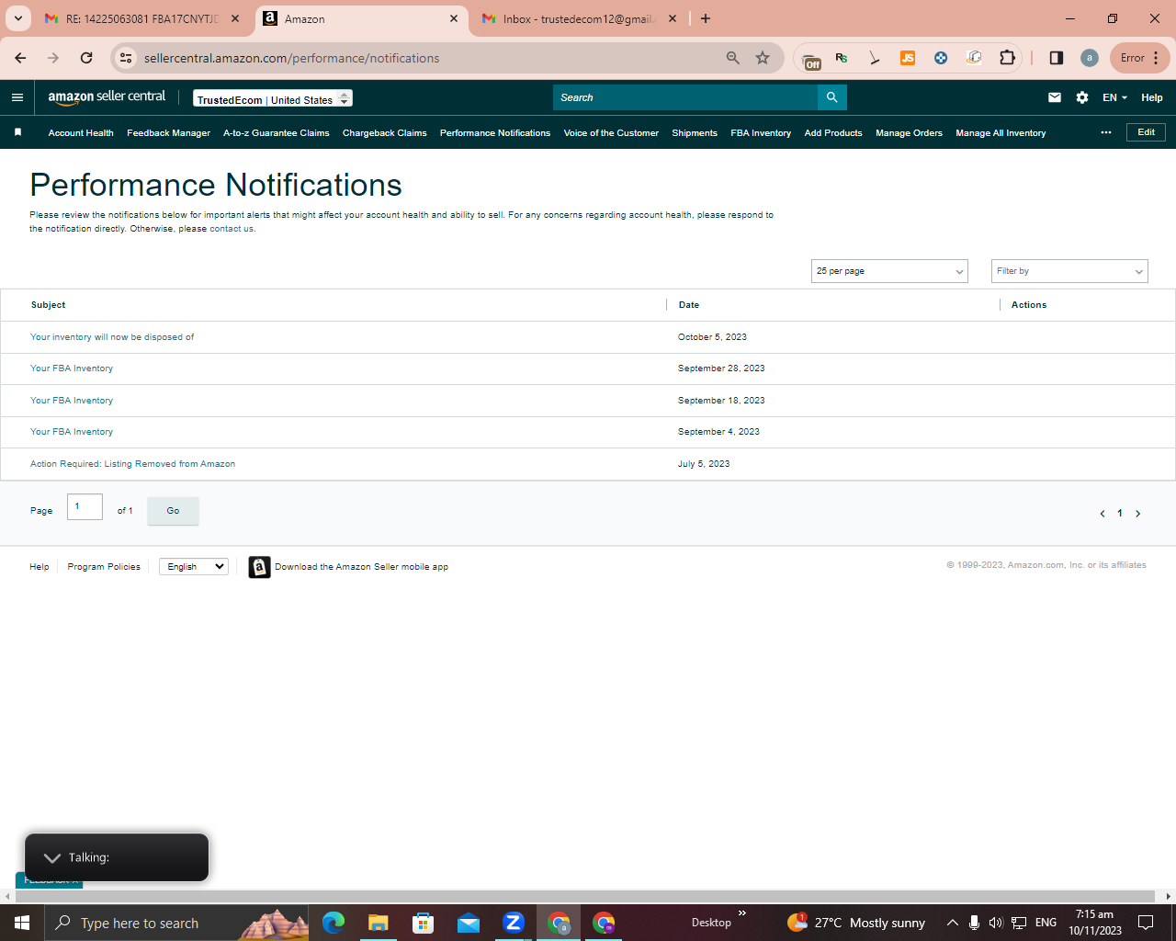Screen dimensions: 1176x941
Task: Click the search magnifier button
Action: coord(831,97)
